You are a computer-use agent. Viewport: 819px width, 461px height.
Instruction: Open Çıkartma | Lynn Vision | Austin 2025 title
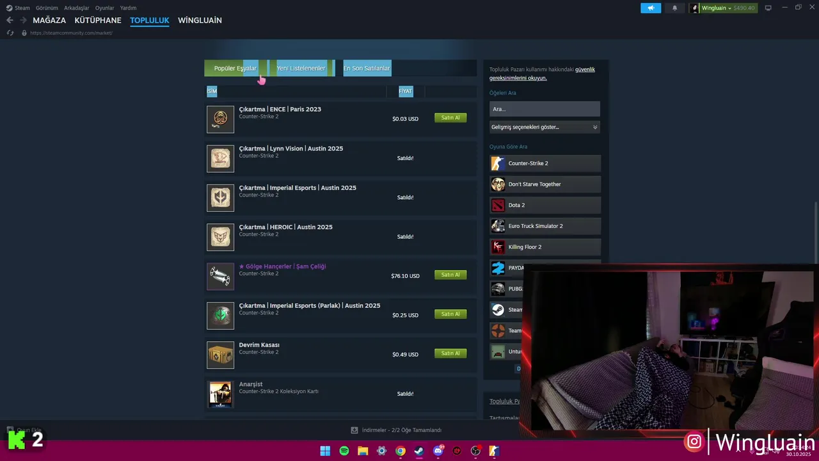pos(291,149)
